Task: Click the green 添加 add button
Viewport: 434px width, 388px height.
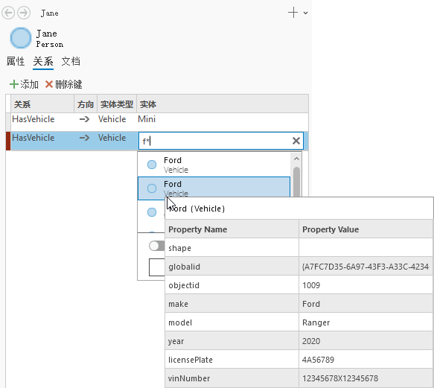Action: pos(24,84)
